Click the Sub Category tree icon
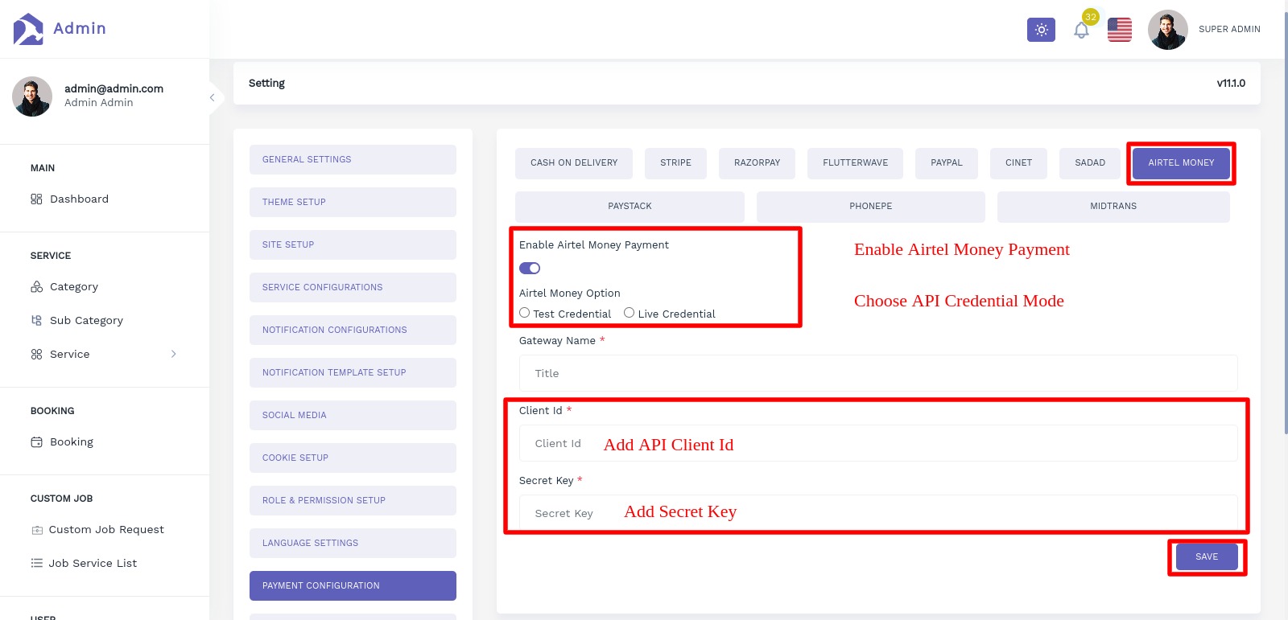Screen dimensions: 1288x620 pos(36,320)
